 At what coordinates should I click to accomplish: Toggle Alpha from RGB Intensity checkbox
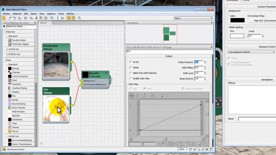click(131, 73)
